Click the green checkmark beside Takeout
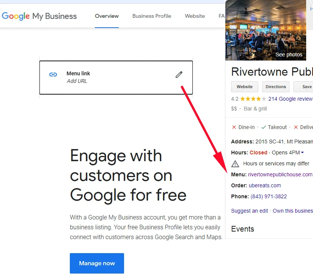Image resolution: width=313 pixels, height=280 pixels. pos(263,127)
